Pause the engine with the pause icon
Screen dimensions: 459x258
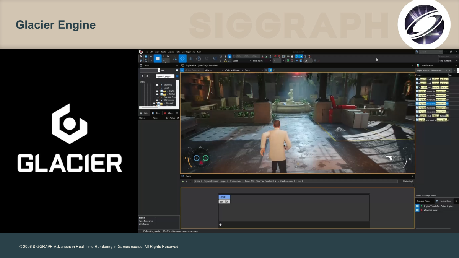point(164,56)
